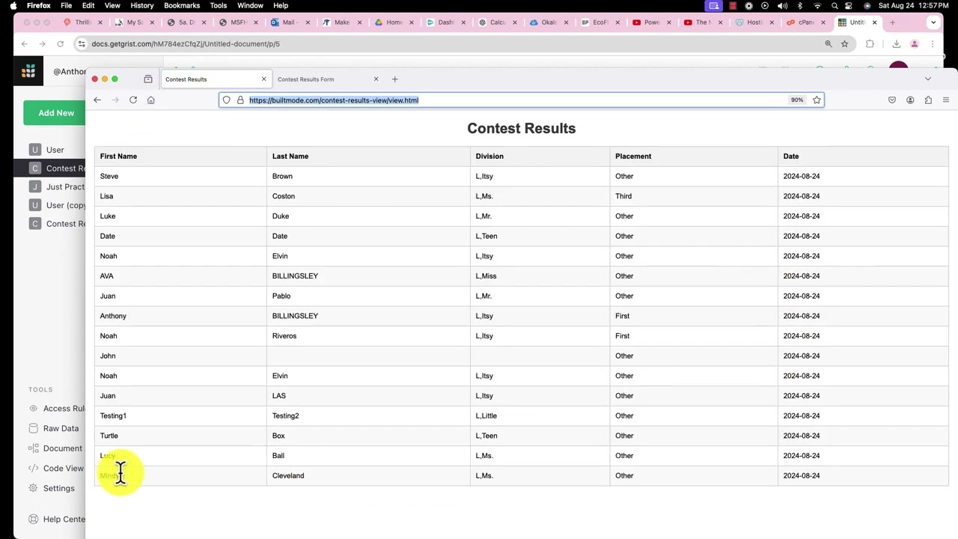Open Raw Data in Grist tools
Viewport: 958px width, 539px height.
click(53, 428)
